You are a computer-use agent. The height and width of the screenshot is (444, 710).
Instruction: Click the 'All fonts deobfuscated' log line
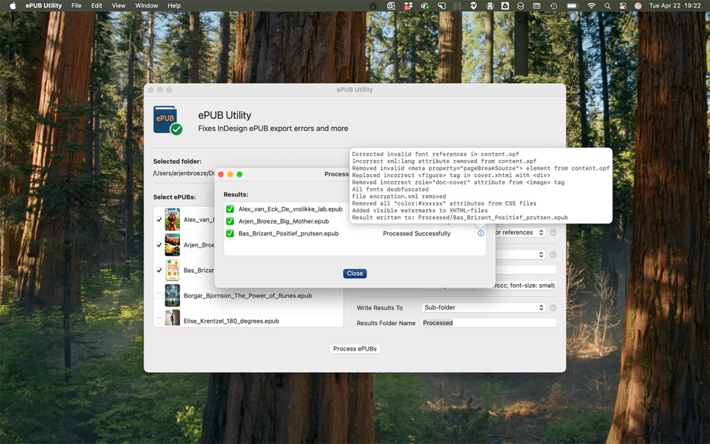pos(390,189)
